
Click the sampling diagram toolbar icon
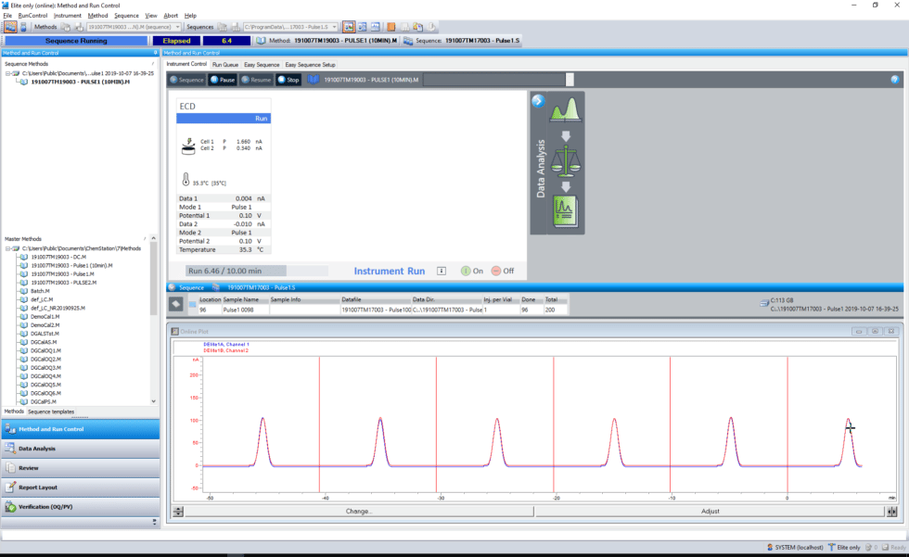click(x=363, y=27)
